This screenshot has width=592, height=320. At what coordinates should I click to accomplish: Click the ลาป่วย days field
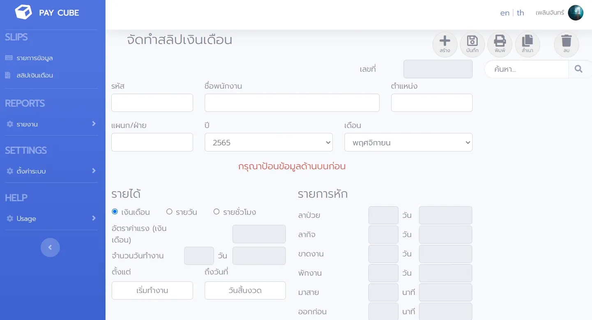tap(383, 215)
